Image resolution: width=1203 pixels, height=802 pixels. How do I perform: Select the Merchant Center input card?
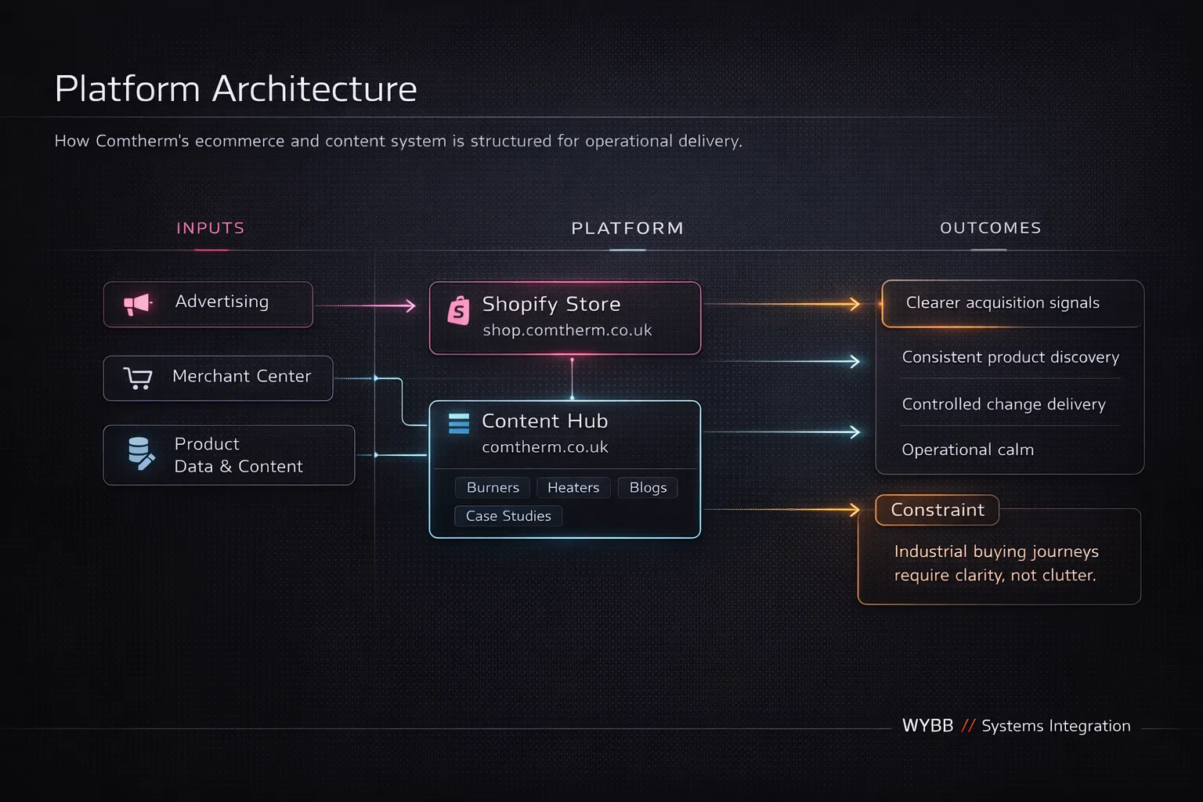[219, 378]
